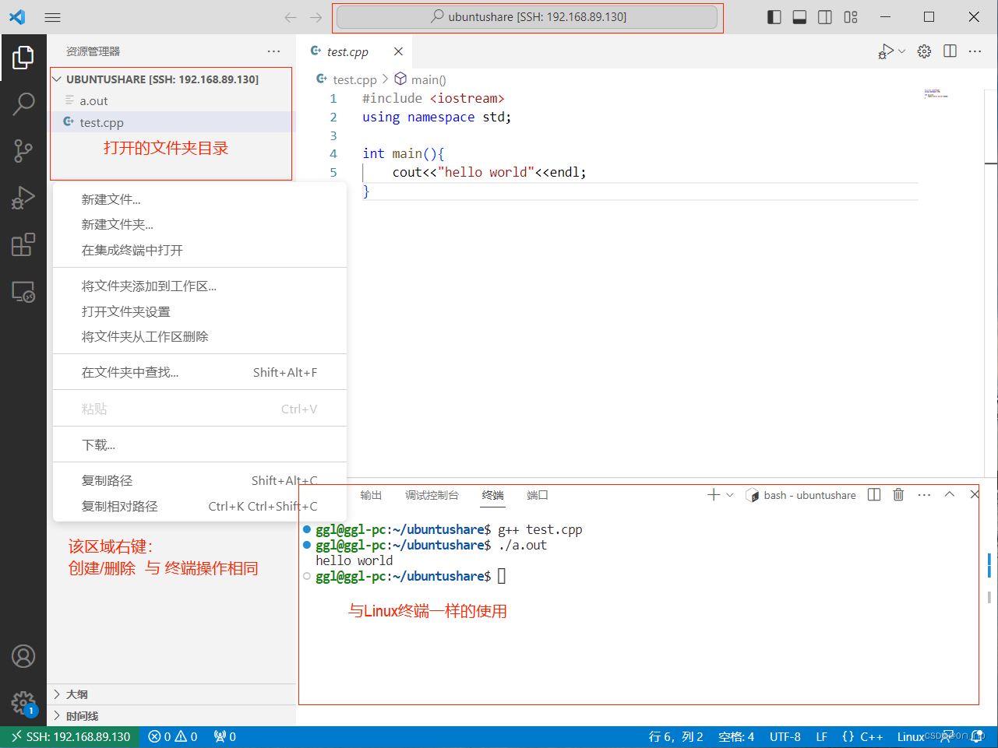Switch to the 调试控制台 panel tab
The width and height of the screenshot is (998, 748).
432,495
